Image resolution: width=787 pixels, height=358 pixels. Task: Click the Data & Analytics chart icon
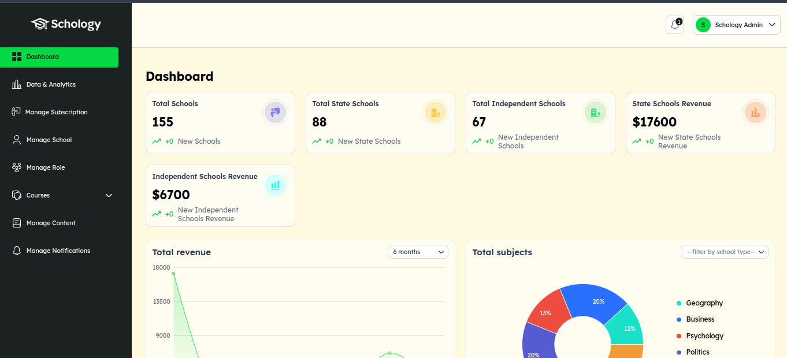[17, 84]
